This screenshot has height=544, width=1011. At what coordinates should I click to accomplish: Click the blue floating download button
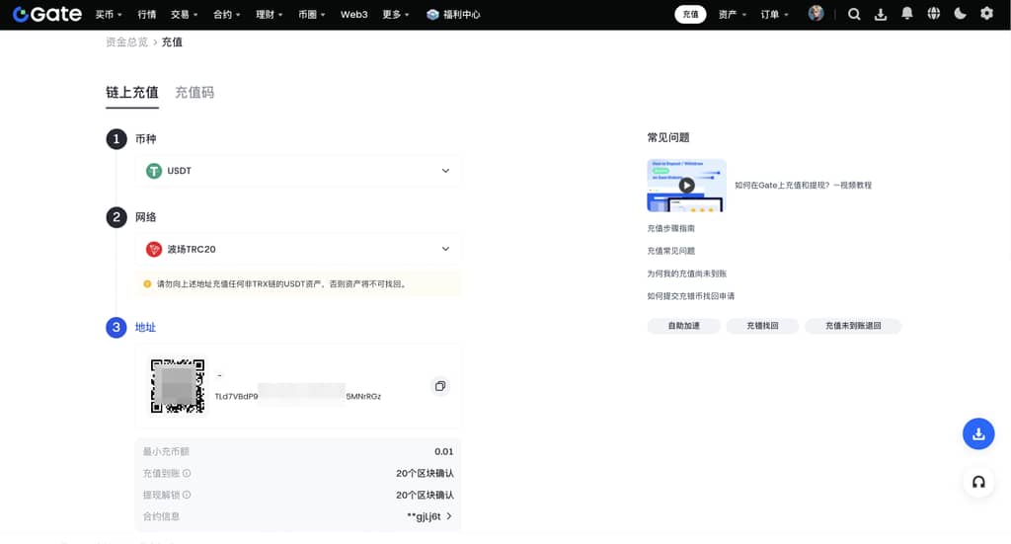(978, 433)
